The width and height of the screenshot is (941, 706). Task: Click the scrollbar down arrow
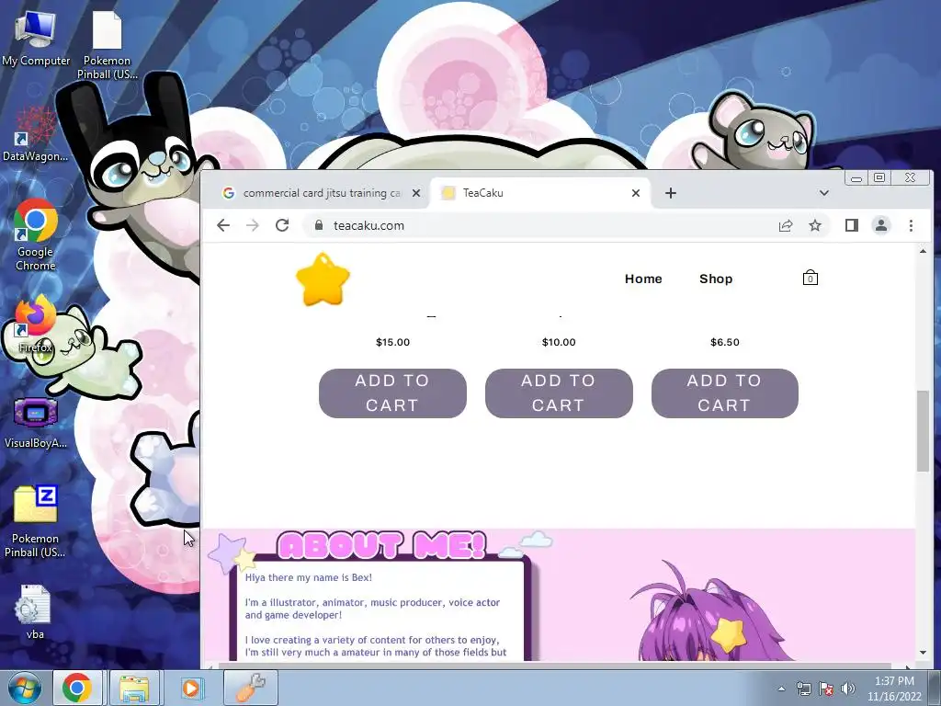click(x=923, y=653)
